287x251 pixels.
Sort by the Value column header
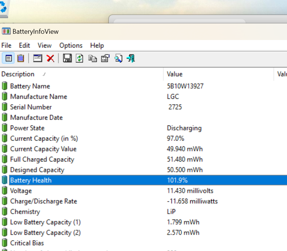(x=219, y=74)
